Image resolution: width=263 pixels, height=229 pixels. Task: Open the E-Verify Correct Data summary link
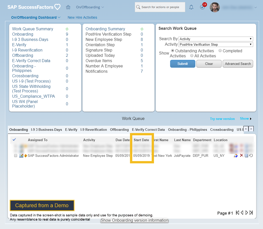[x=31, y=61]
